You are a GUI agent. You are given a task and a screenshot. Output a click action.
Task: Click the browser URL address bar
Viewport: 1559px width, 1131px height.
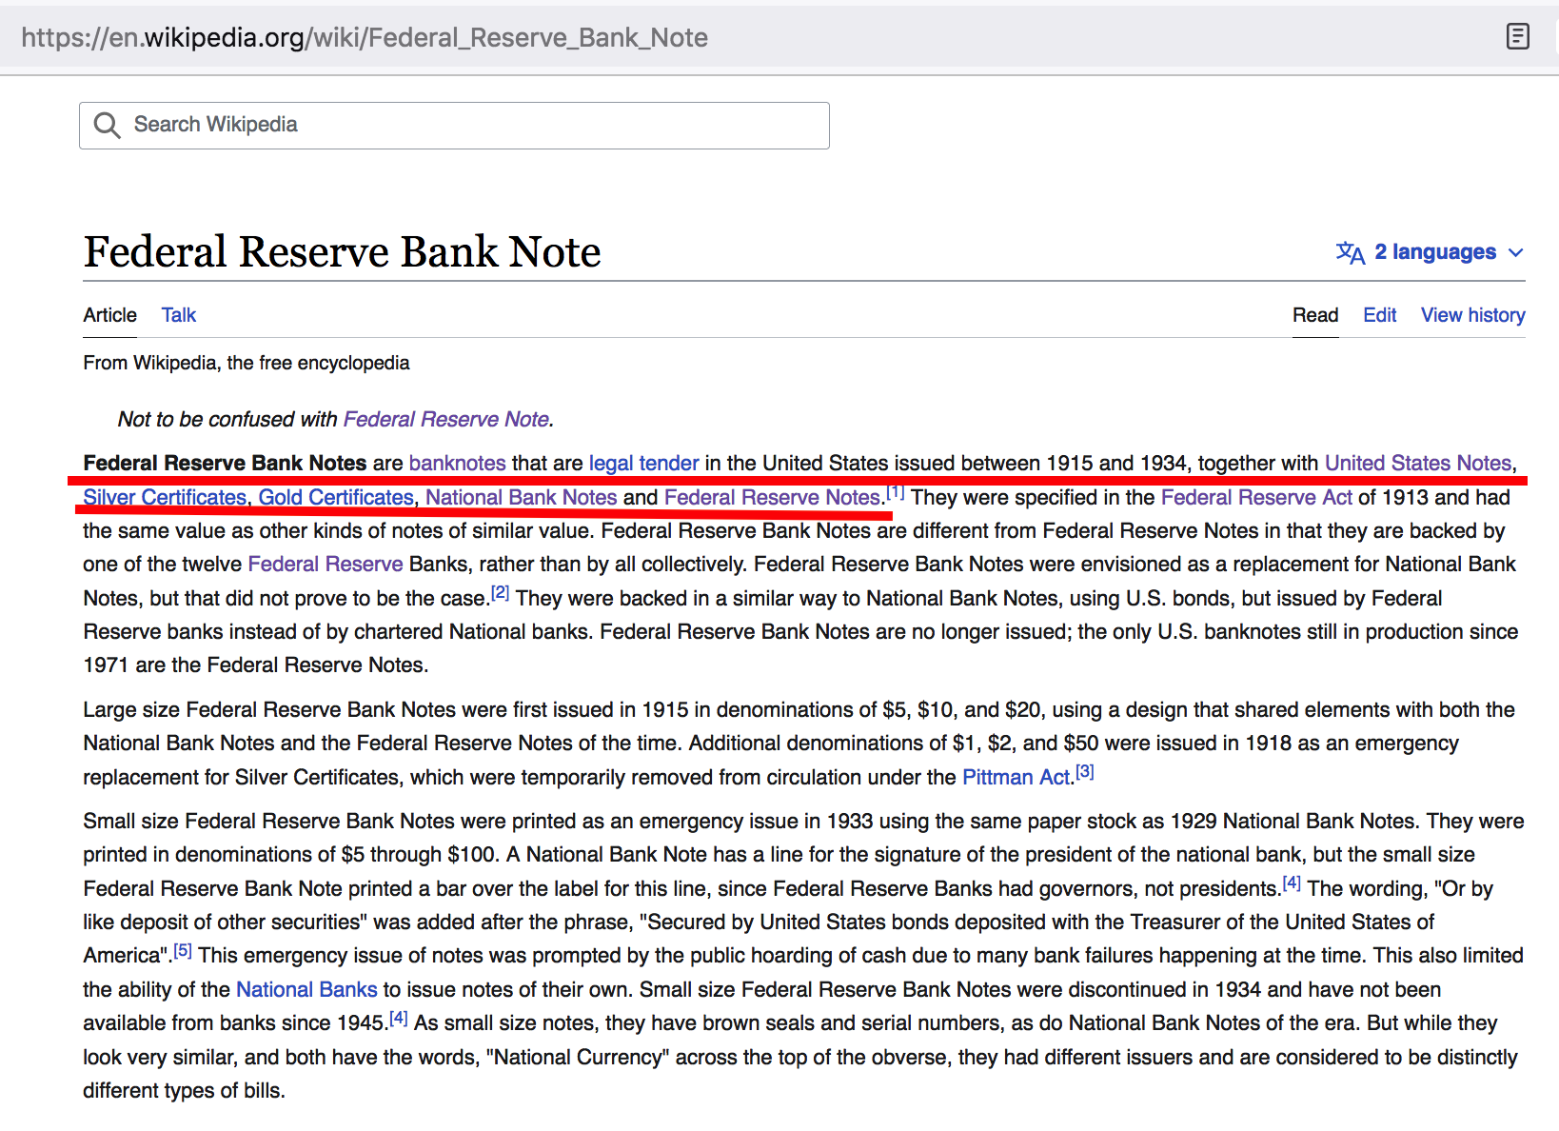(x=365, y=37)
